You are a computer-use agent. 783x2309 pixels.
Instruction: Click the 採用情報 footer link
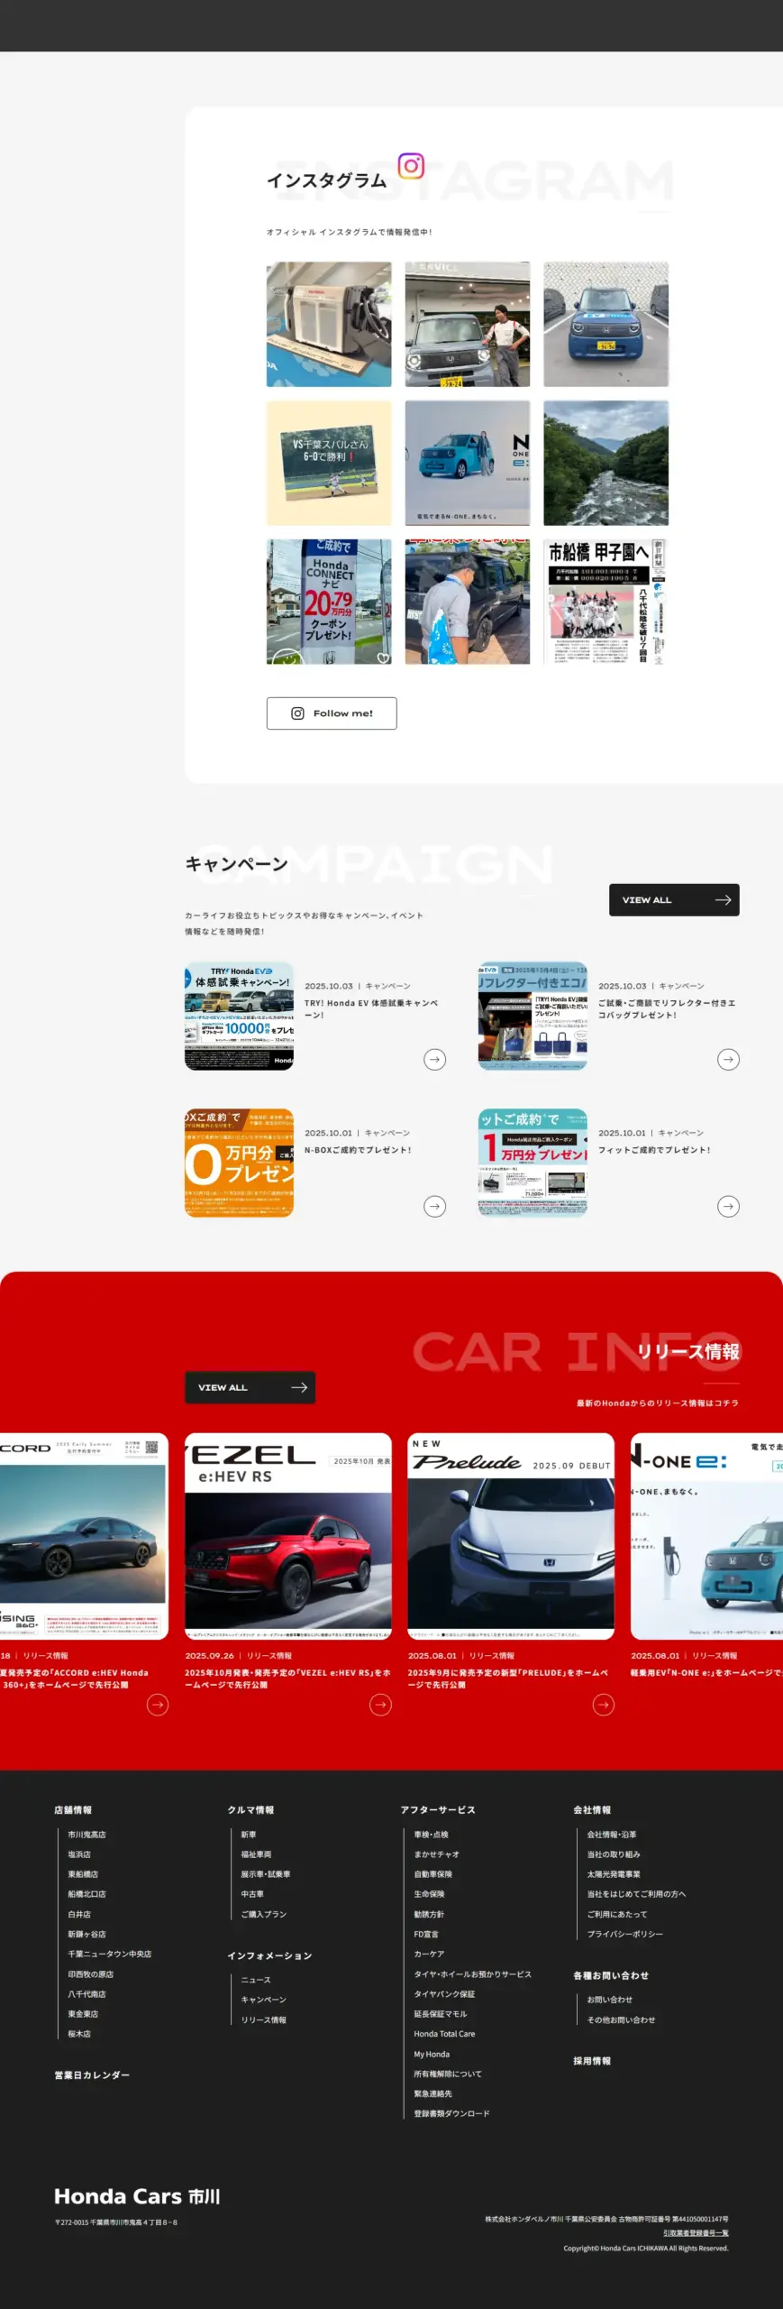click(592, 2061)
